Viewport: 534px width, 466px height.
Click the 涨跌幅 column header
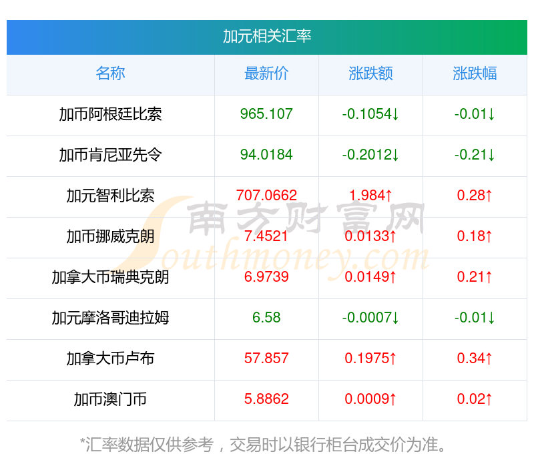(x=475, y=73)
